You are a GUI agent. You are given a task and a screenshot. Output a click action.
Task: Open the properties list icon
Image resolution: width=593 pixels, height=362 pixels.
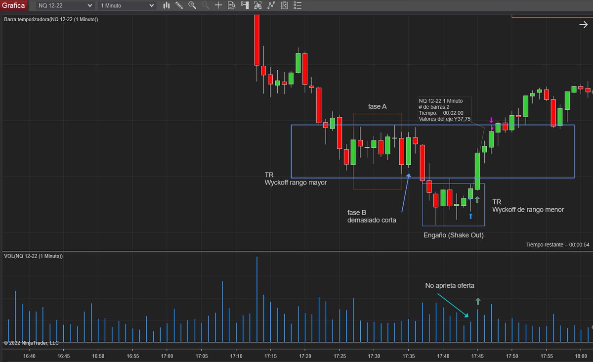297,5
